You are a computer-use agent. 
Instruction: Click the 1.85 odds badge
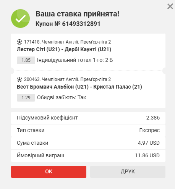[x=26, y=60]
